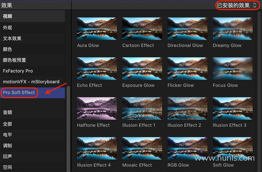Click the 'Flicker Glow' label text

tap(181, 85)
